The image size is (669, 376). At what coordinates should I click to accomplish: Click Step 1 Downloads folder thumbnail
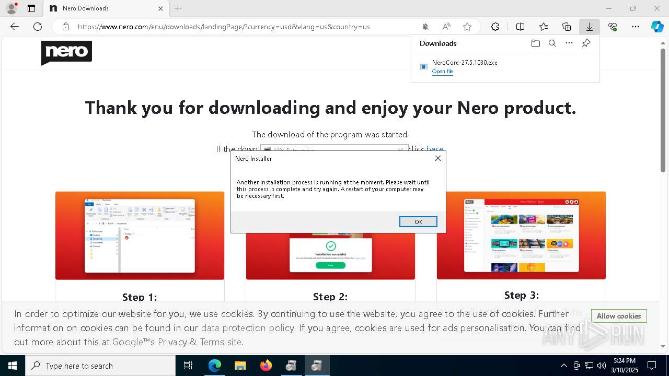140,236
